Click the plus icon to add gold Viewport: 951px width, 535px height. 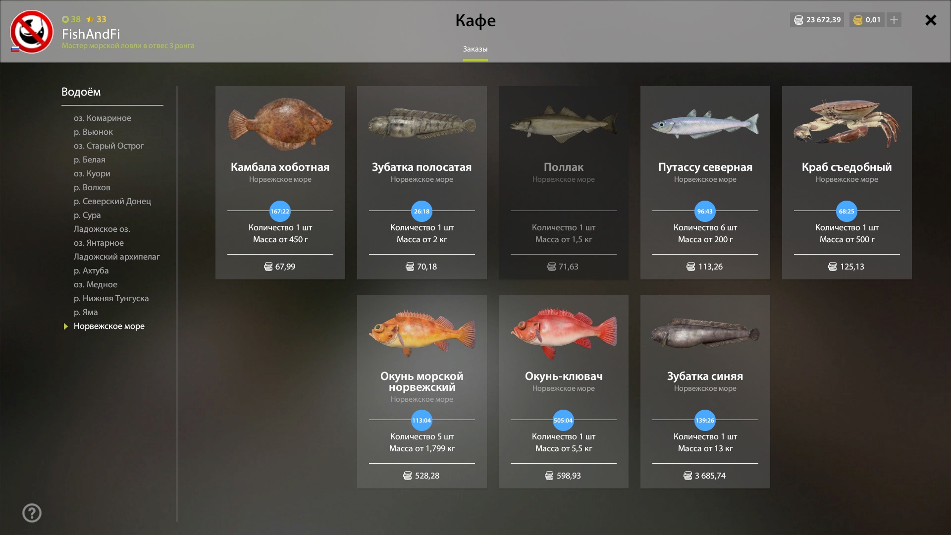[x=894, y=20]
